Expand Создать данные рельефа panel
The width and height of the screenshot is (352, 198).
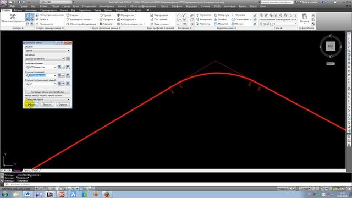50,28
